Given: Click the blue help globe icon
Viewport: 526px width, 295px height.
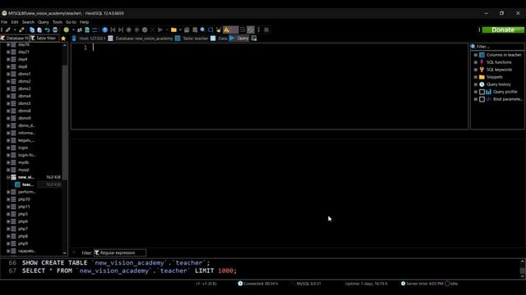Looking at the screenshot, I should pos(105,29).
